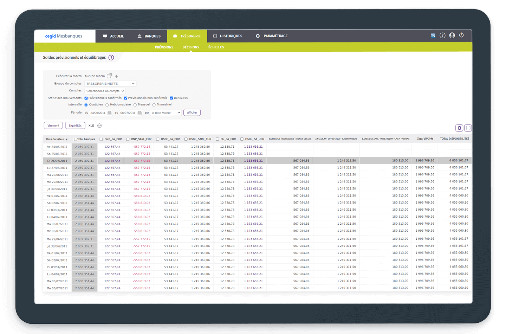This screenshot has width=506, height=334.
Task: Click help icon next to page title
Action: point(111,58)
